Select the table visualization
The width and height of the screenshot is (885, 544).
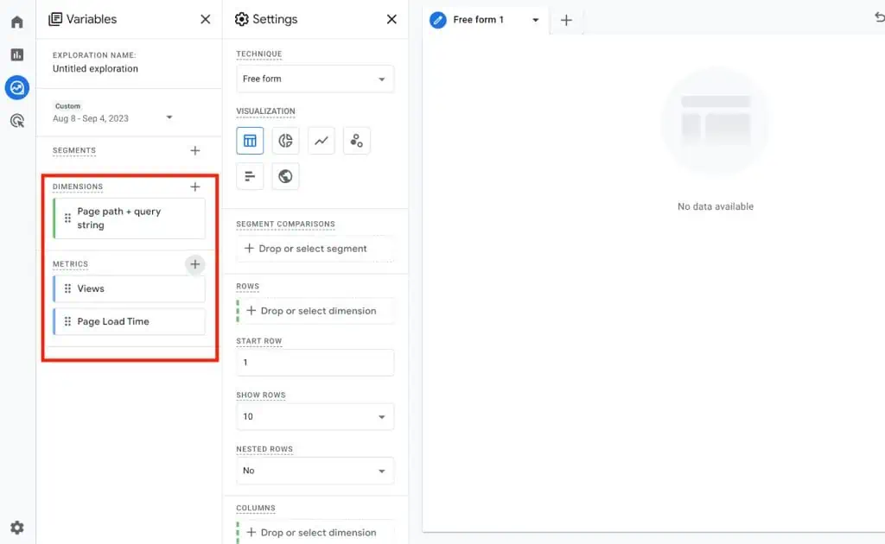249,140
